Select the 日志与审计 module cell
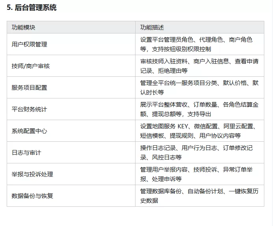This screenshot has height=226, width=273. (26, 152)
